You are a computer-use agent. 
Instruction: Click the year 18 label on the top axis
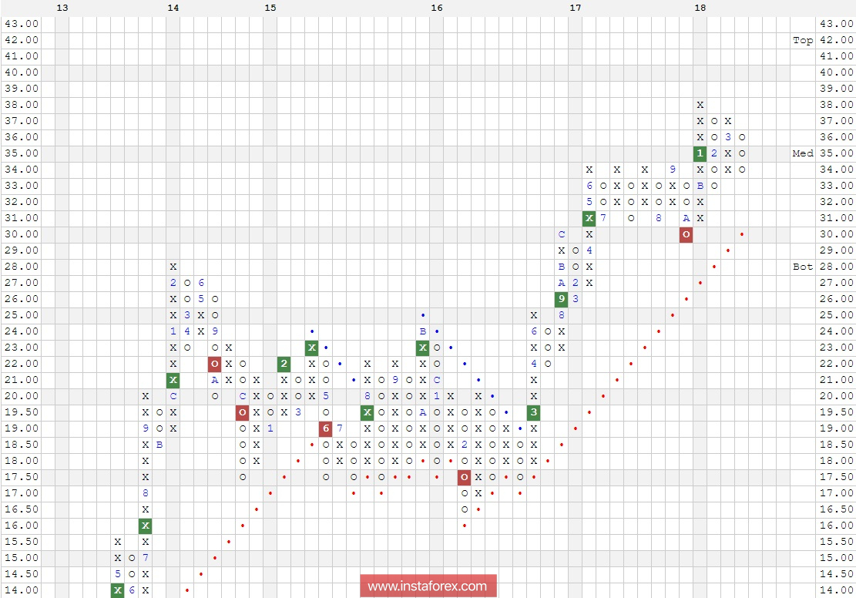[x=700, y=8]
